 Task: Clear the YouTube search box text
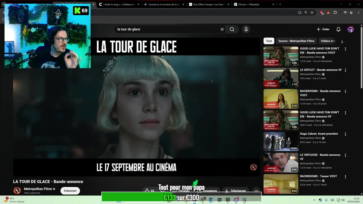(222, 29)
